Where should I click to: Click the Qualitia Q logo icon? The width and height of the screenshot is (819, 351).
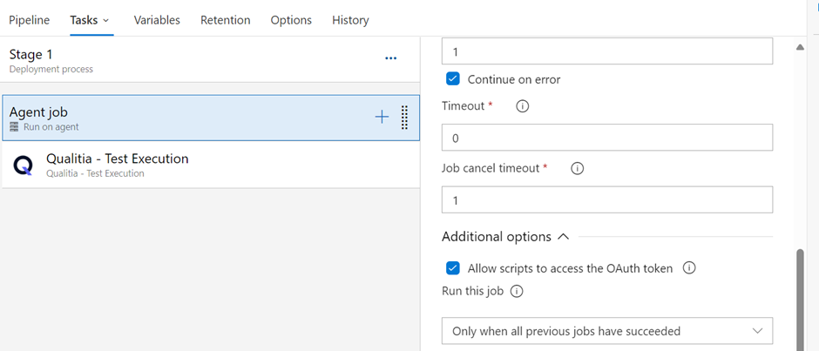24,165
